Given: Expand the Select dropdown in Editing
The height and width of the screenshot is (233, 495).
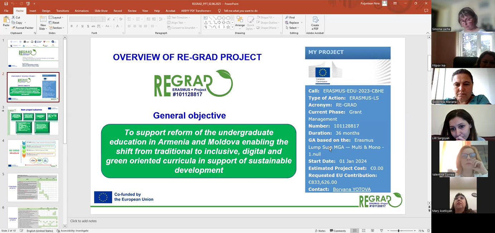Looking at the screenshot, I should tap(293, 28).
